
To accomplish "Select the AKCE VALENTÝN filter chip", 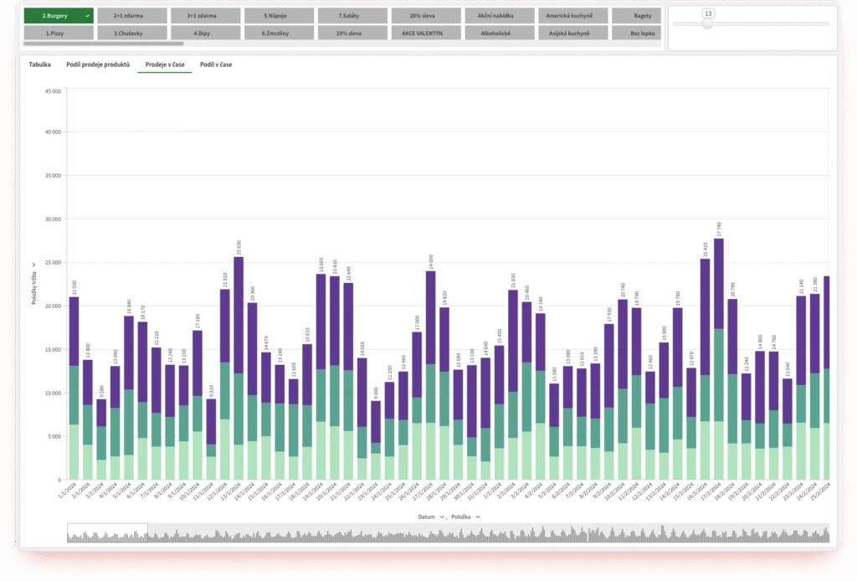I will click(x=425, y=33).
